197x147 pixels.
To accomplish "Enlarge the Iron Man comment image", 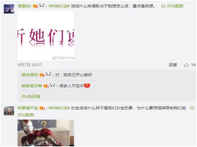I will [46, 133].
